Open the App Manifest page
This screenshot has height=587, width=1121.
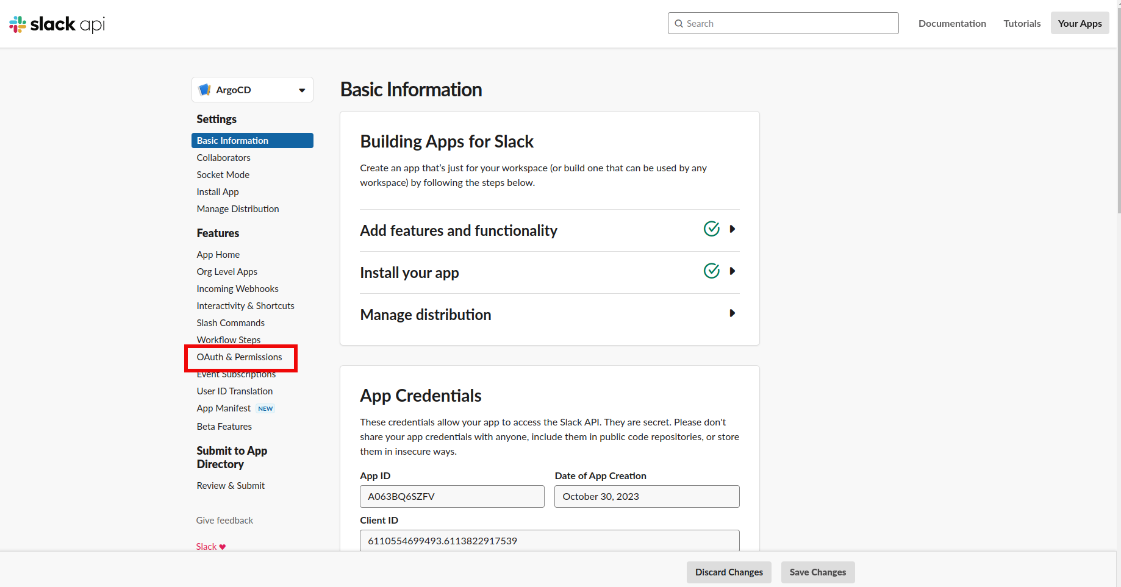pyautogui.click(x=224, y=408)
